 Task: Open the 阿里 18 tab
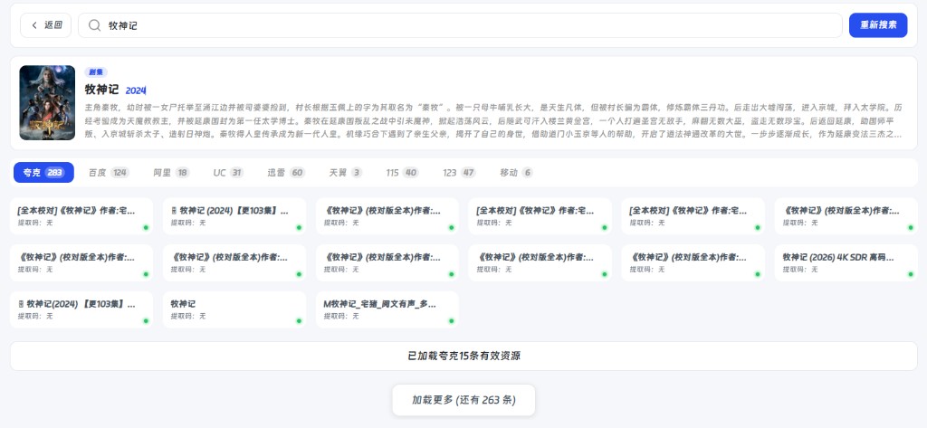(x=171, y=173)
